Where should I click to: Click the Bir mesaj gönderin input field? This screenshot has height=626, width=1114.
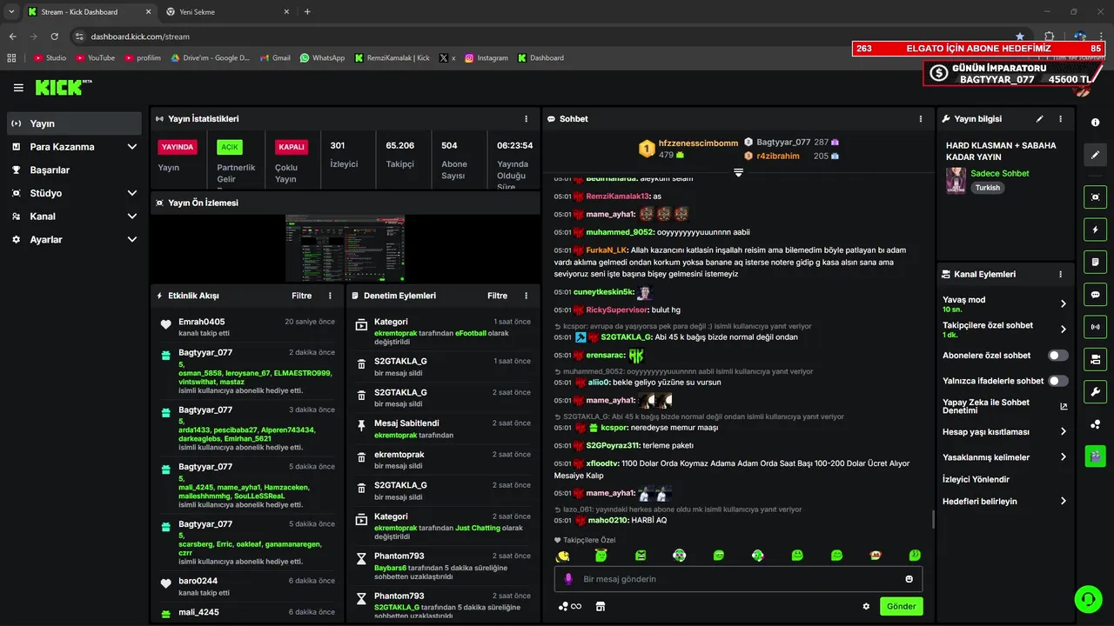(738, 579)
